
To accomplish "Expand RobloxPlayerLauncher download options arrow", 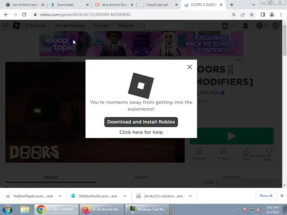I will pyautogui.click(x=60, y=196).
